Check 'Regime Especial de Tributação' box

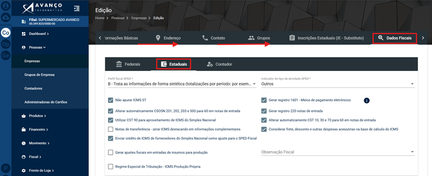coord(111,166)
